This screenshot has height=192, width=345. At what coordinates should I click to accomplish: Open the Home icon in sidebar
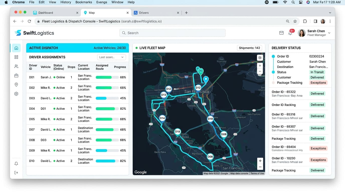click(x=16, y=48)
